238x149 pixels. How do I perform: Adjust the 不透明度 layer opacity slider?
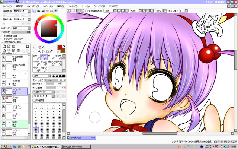pyautogui.click(x=21, y=32)
